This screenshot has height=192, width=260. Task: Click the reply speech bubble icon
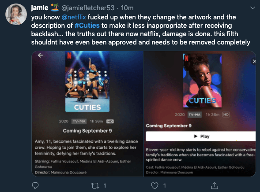[35, 185]
